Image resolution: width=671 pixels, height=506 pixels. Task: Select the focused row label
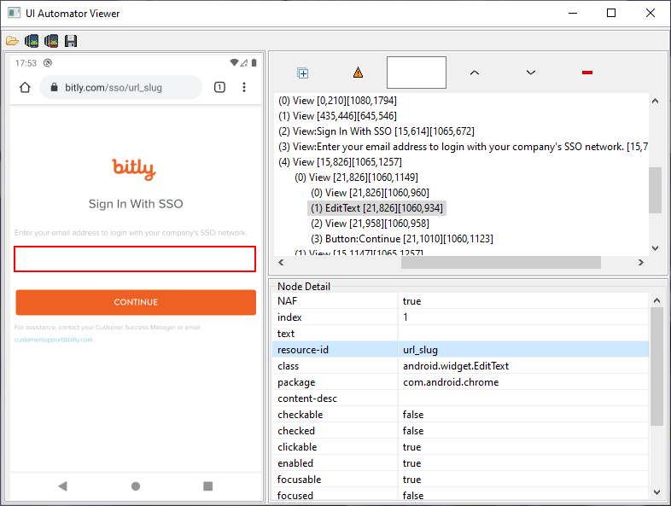click(295, 496)
